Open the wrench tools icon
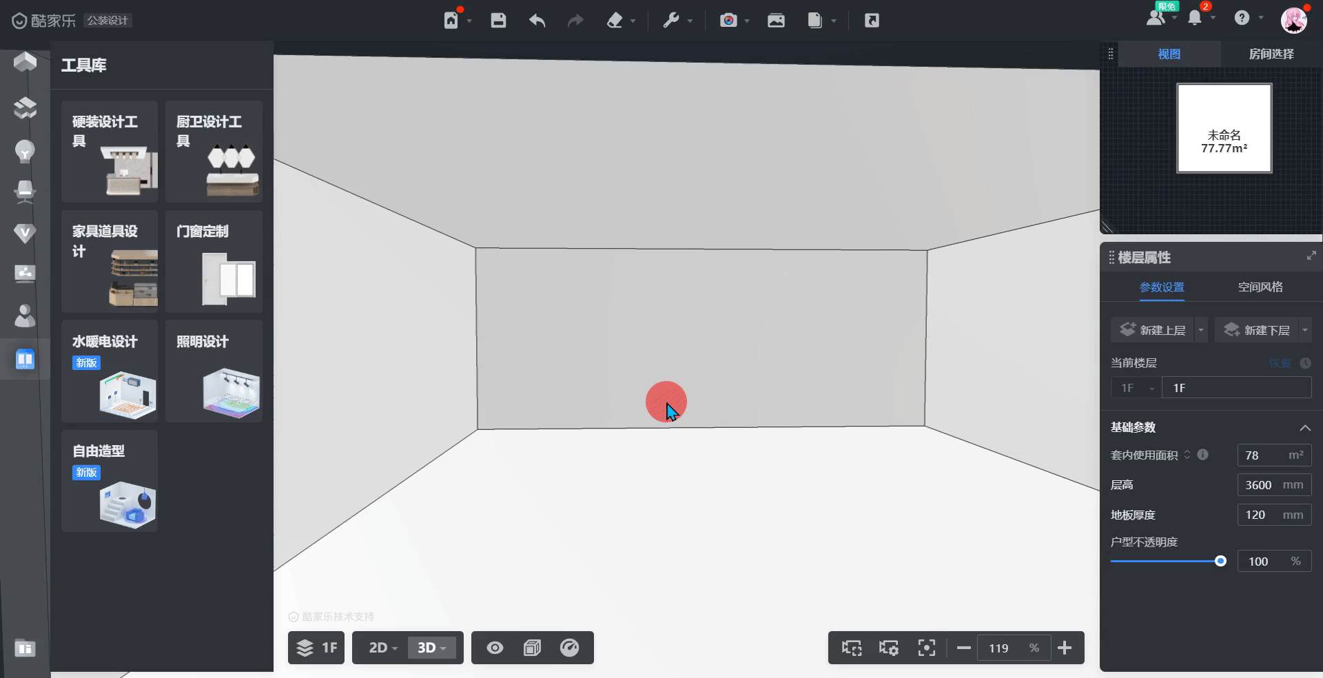Viewport: 1323px width, 678px height. click(x=670, y=21)
